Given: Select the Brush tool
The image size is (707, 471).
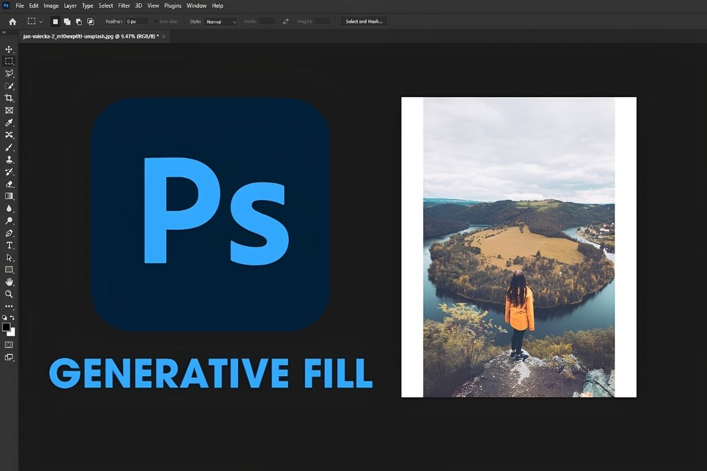Looking at the screenshot, I should (x=9, y=147).
